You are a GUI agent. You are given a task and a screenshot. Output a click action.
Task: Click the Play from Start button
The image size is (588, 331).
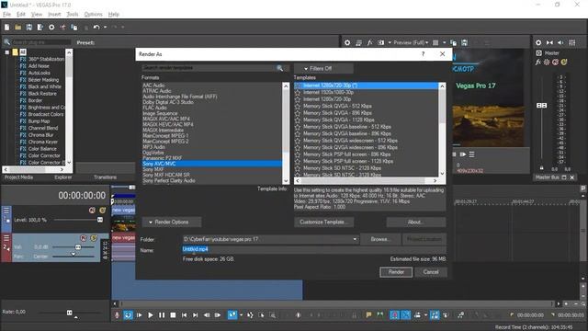[139, 314]
